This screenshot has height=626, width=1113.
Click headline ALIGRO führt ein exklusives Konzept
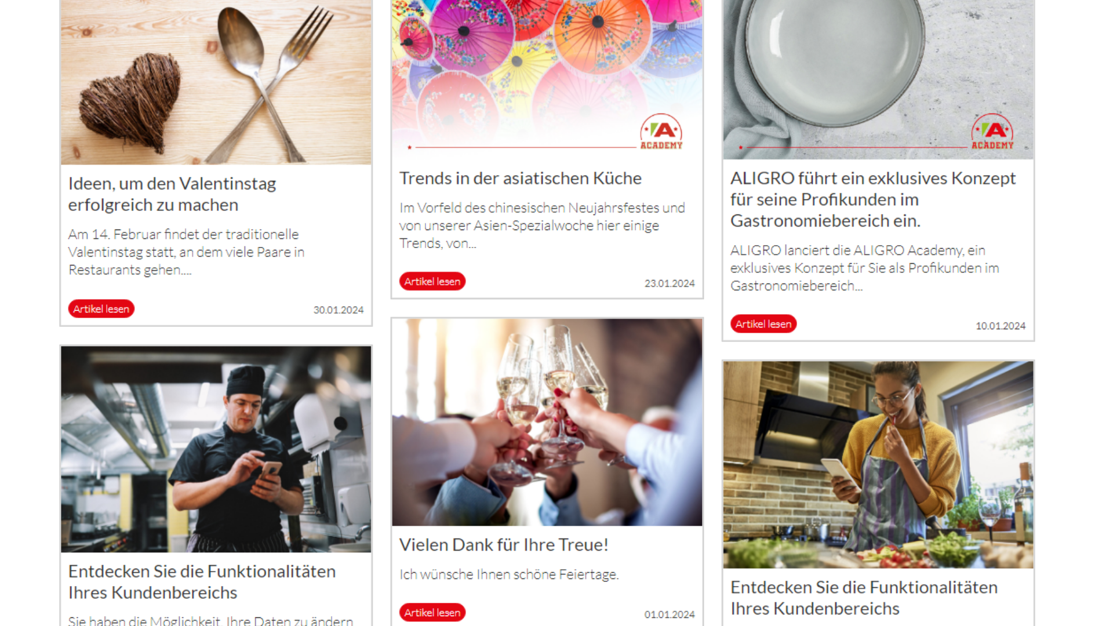click(x=873, y=199)
